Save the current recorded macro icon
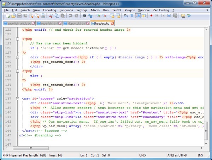The height and width of the screenshot is (160, 212). 175,16
